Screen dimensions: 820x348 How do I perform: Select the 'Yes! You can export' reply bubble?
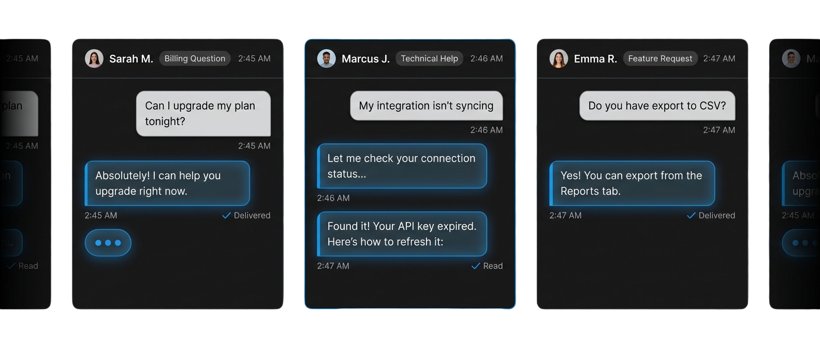(632, 183)
